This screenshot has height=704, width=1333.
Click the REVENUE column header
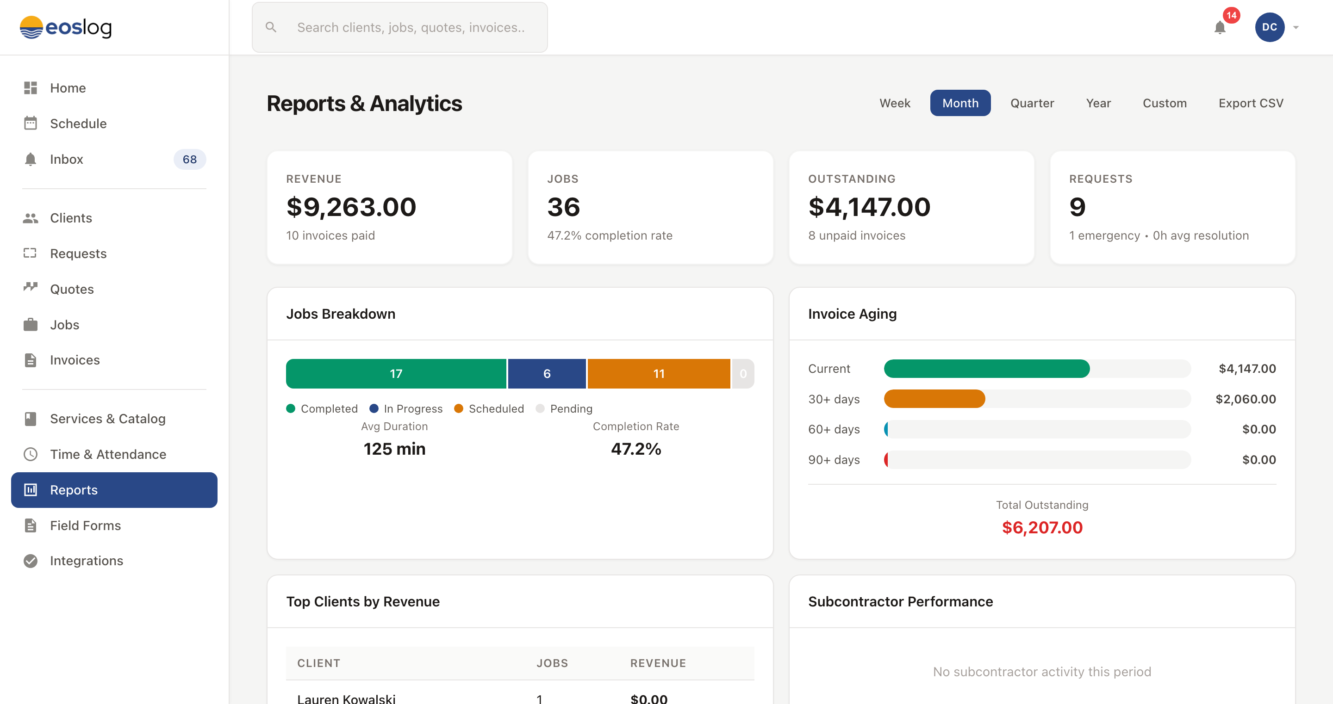tap(658, 663)
